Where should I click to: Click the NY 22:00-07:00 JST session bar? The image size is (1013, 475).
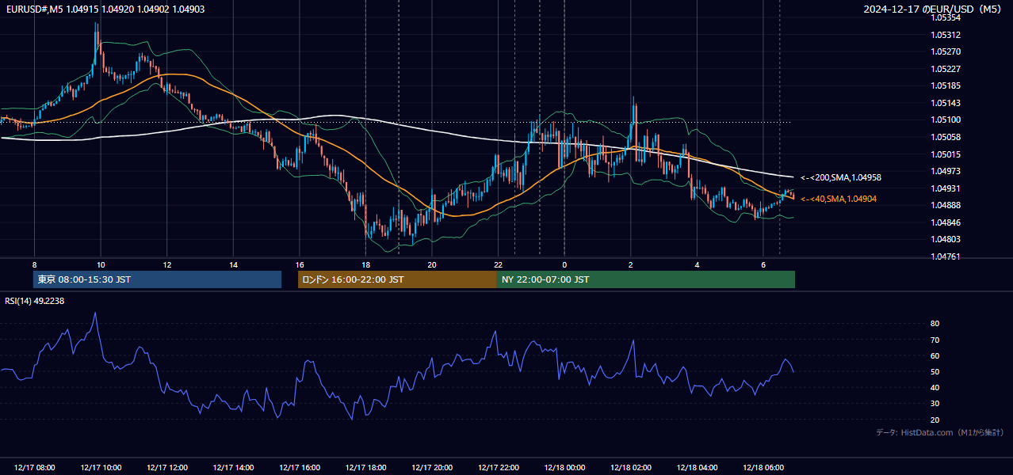pos(646,279)
